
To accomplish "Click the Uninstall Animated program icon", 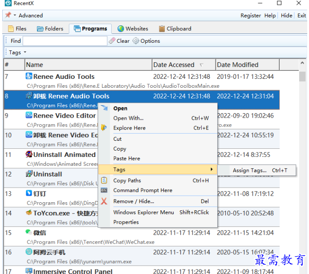I will (29, 154).
